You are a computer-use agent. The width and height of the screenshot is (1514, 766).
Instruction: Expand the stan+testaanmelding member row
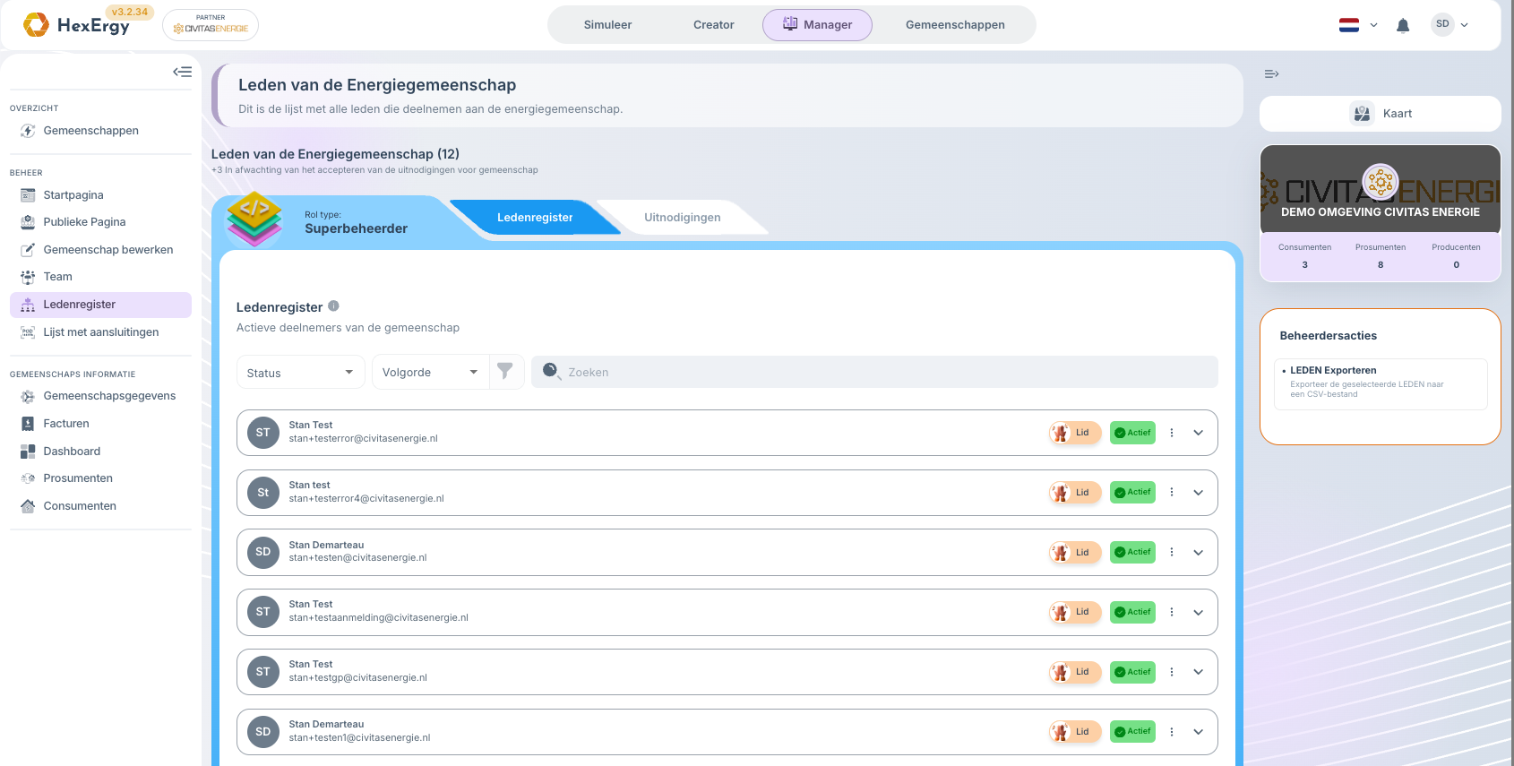click(1199, 613)
